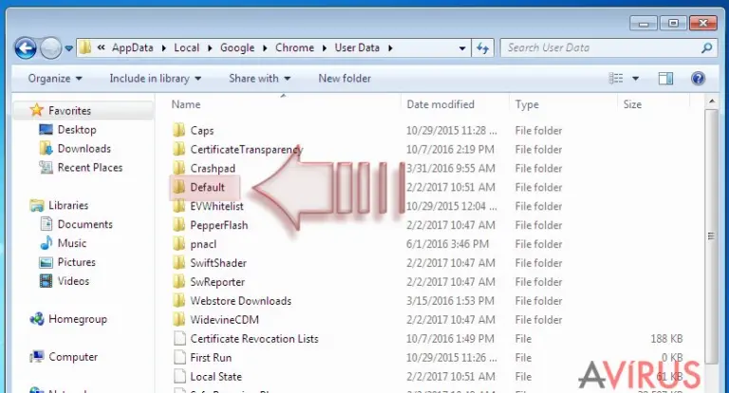Click the SwReporter folder icon

(179, 282)
